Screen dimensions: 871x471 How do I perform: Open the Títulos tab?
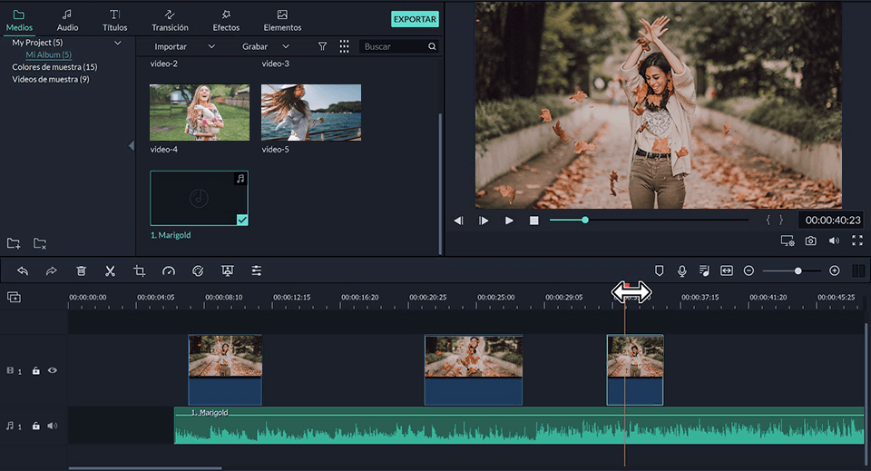pyautogui.click(x=114, y=21)
